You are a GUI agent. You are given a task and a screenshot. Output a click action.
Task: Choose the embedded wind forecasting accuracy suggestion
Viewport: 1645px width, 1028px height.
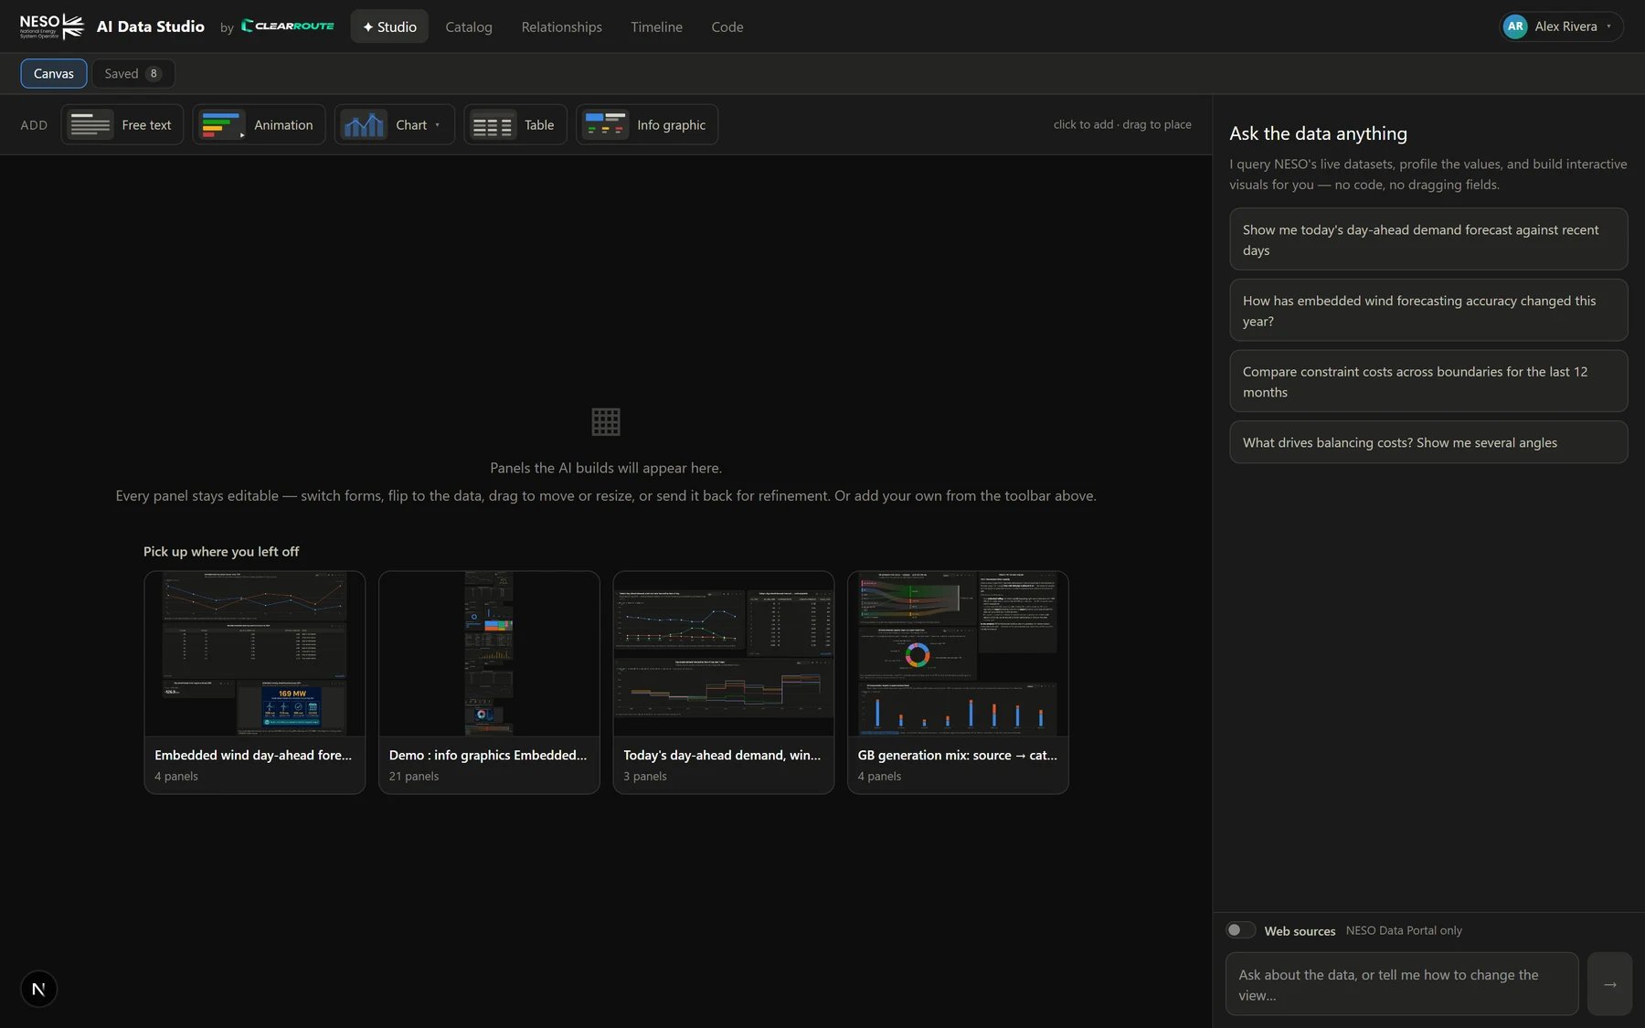[x=1428, y=311]
